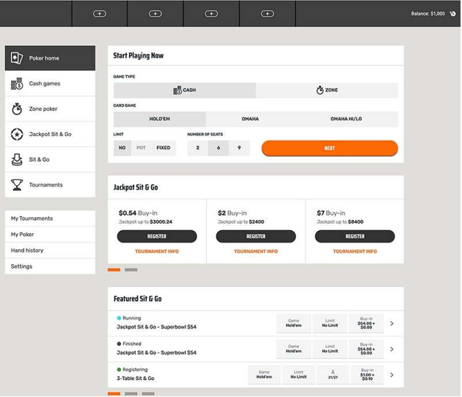The height and width of the screenshot is (397, 462).
Task: Set limit to FIXED
Action: click(x=163, y=148)
